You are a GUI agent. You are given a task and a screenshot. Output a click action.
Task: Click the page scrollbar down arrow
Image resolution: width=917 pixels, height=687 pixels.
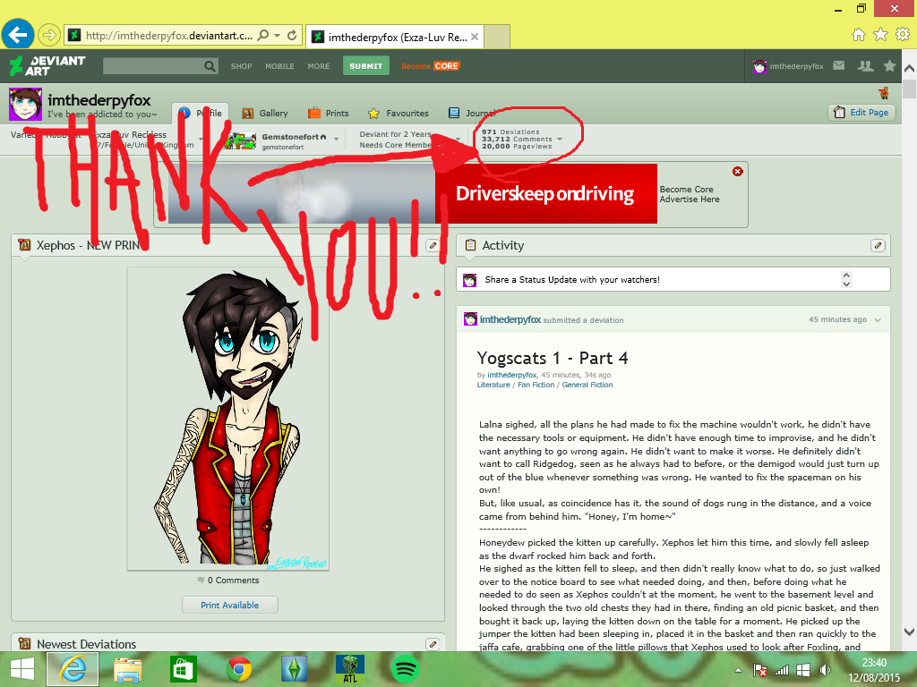tap(909, 632)
